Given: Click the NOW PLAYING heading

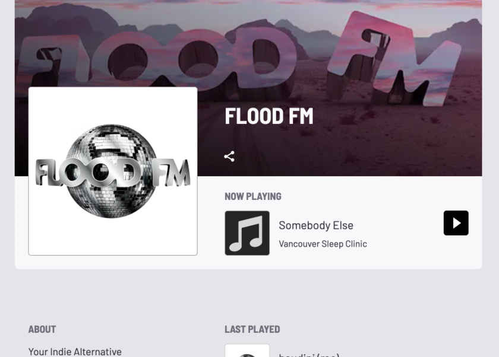Looking at the screenshot, I should coord(253,196).
